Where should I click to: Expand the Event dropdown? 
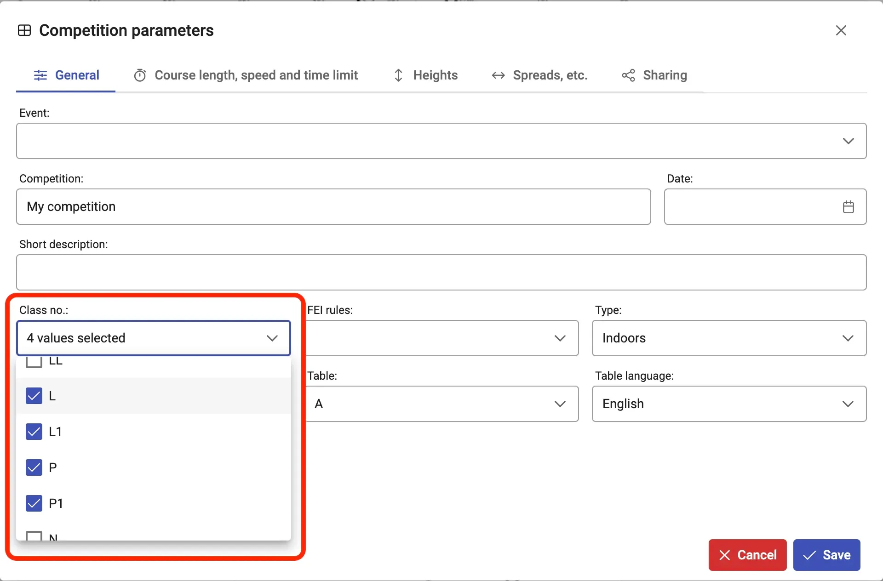pyautogui.click(x=441, y=141)
